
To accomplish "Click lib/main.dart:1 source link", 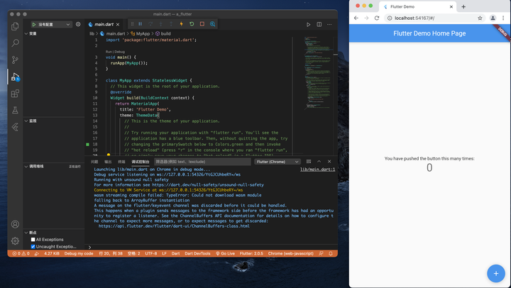I will pyautogui.click(x=317, y=170).
